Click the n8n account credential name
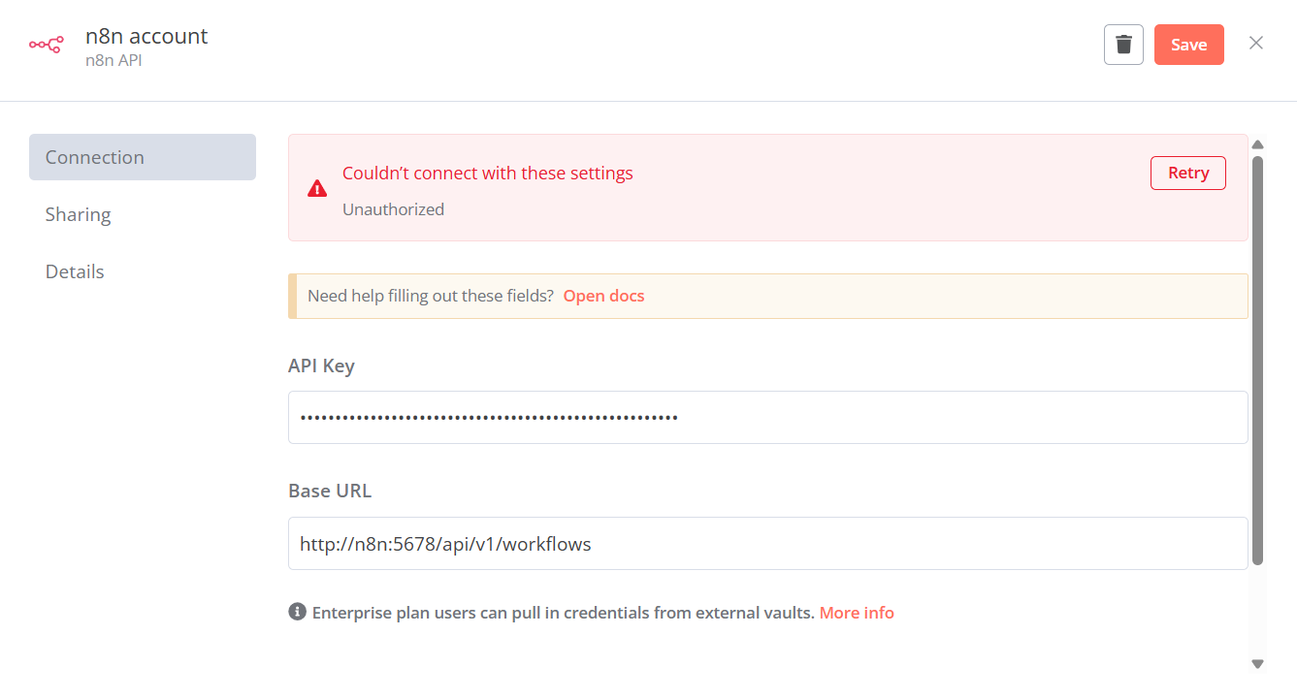This screenshot has width=1297, height=699. 146,36
